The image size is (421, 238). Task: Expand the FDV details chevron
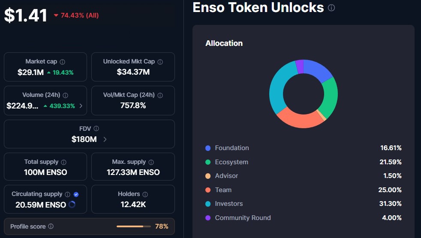pyautogui.click(x=105, y=139)
